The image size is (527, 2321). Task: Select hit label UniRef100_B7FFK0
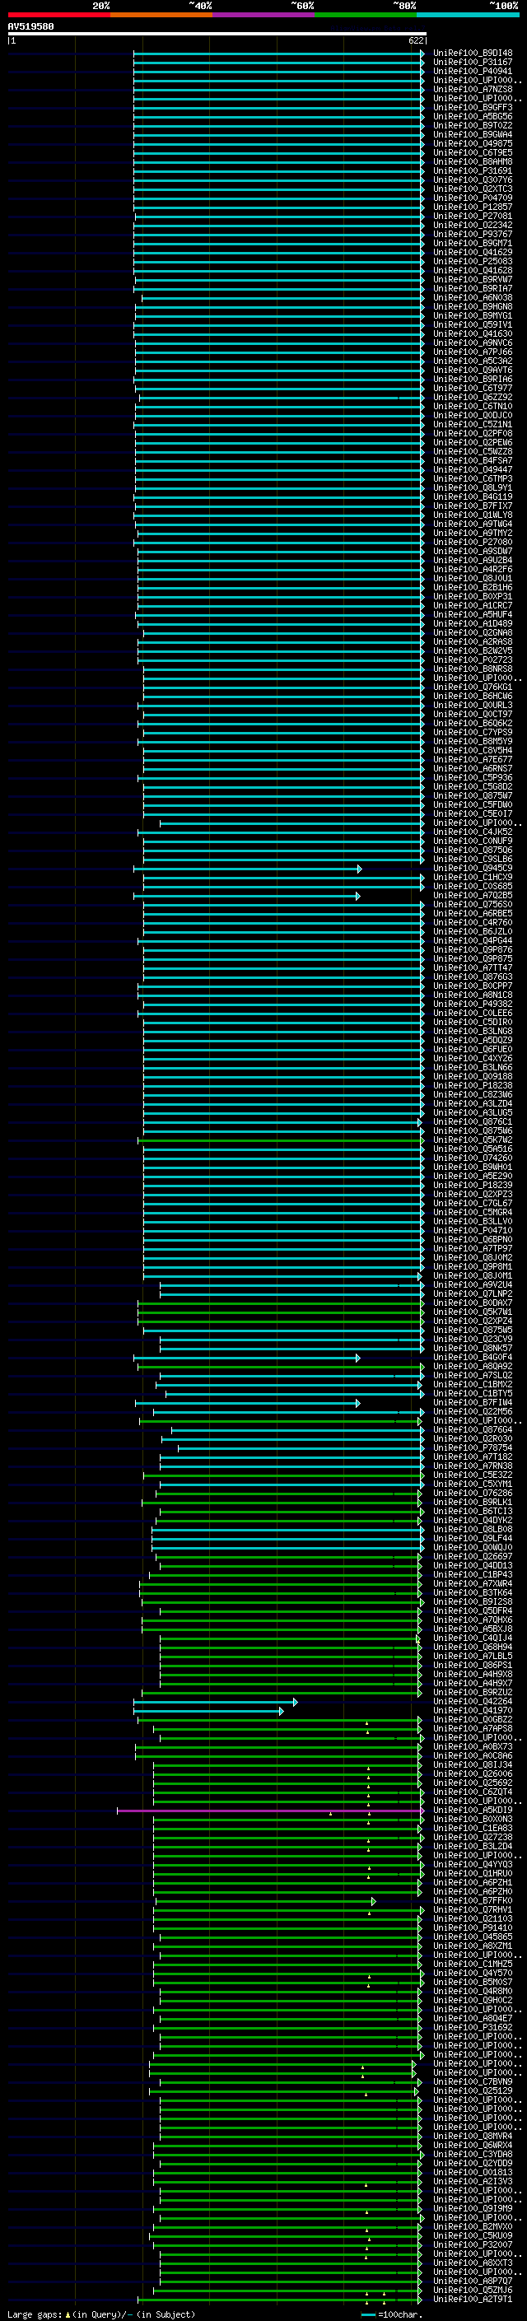pyautogui.click(x=473, y=1900)
